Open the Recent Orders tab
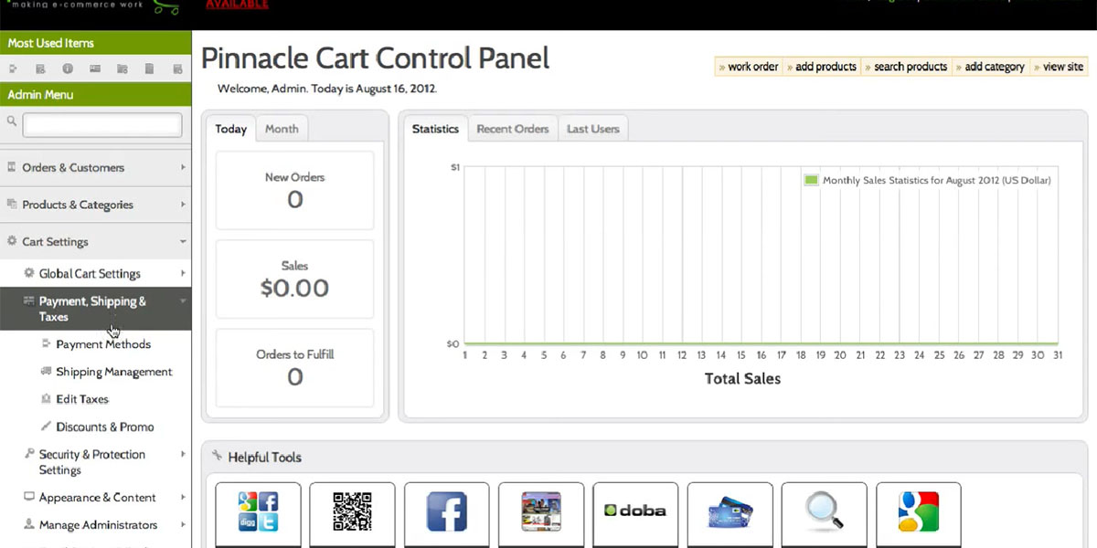 click(512, 129)
